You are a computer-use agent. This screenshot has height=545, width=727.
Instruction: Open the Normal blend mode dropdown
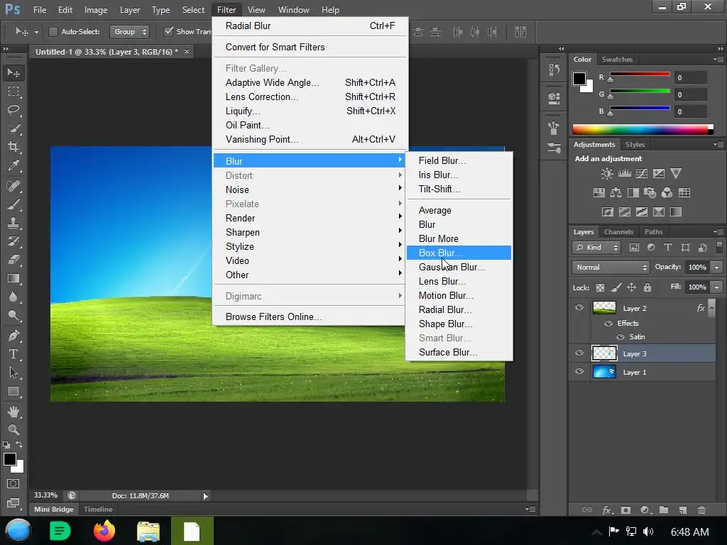(611, 268)
